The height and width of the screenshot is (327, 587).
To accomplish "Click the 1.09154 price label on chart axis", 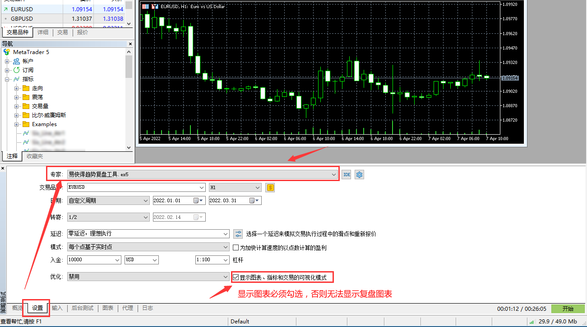I will point(511,78).
